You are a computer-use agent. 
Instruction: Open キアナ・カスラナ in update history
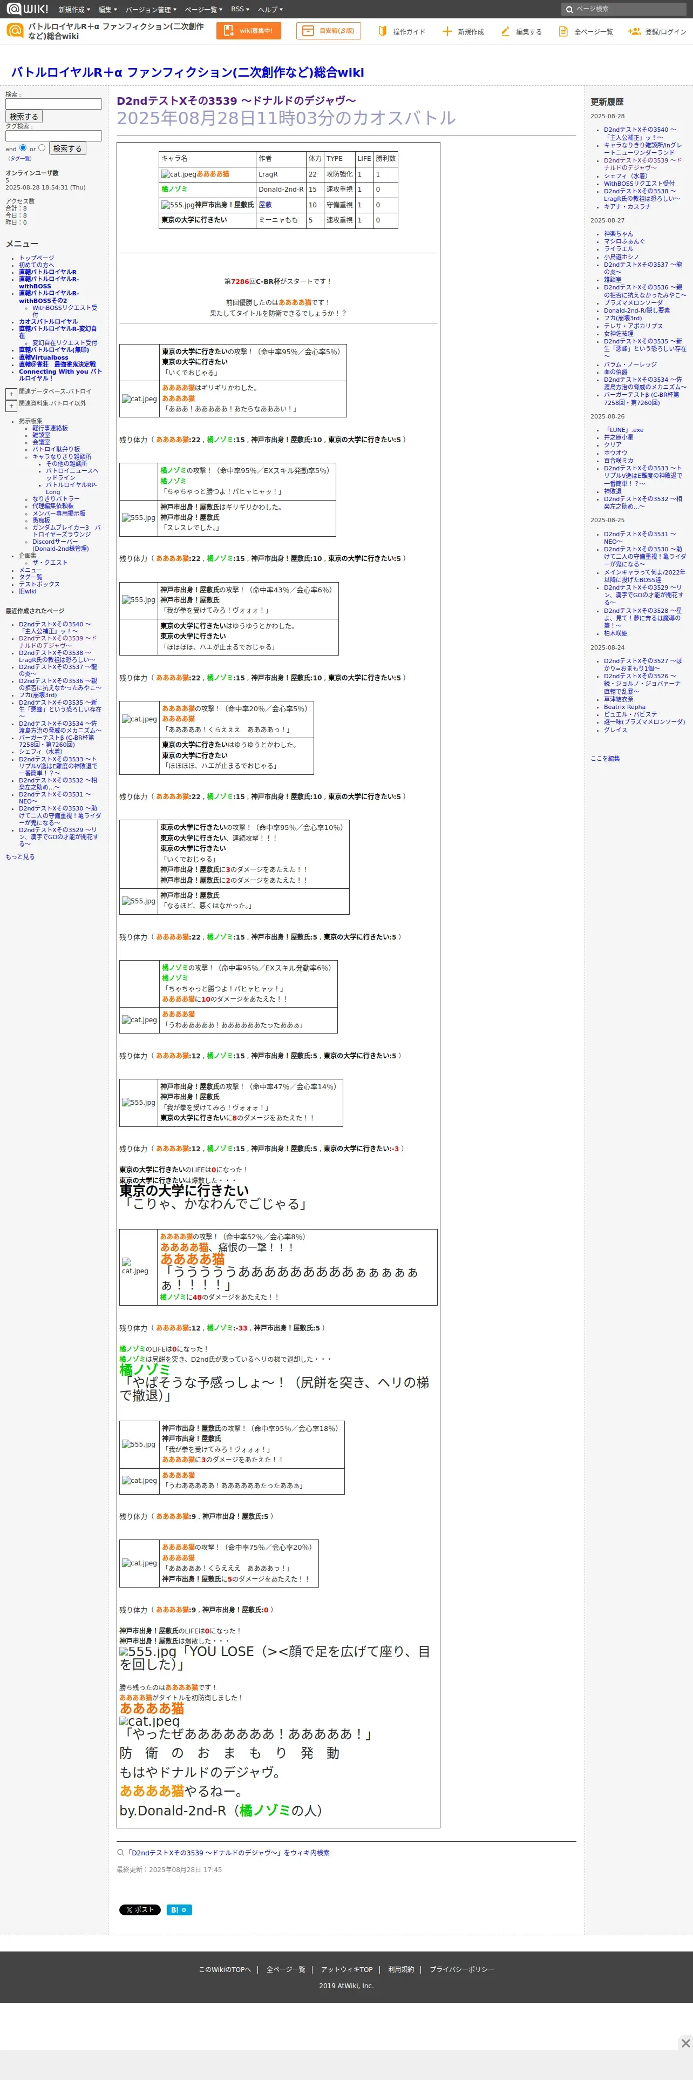coord(627,207)
